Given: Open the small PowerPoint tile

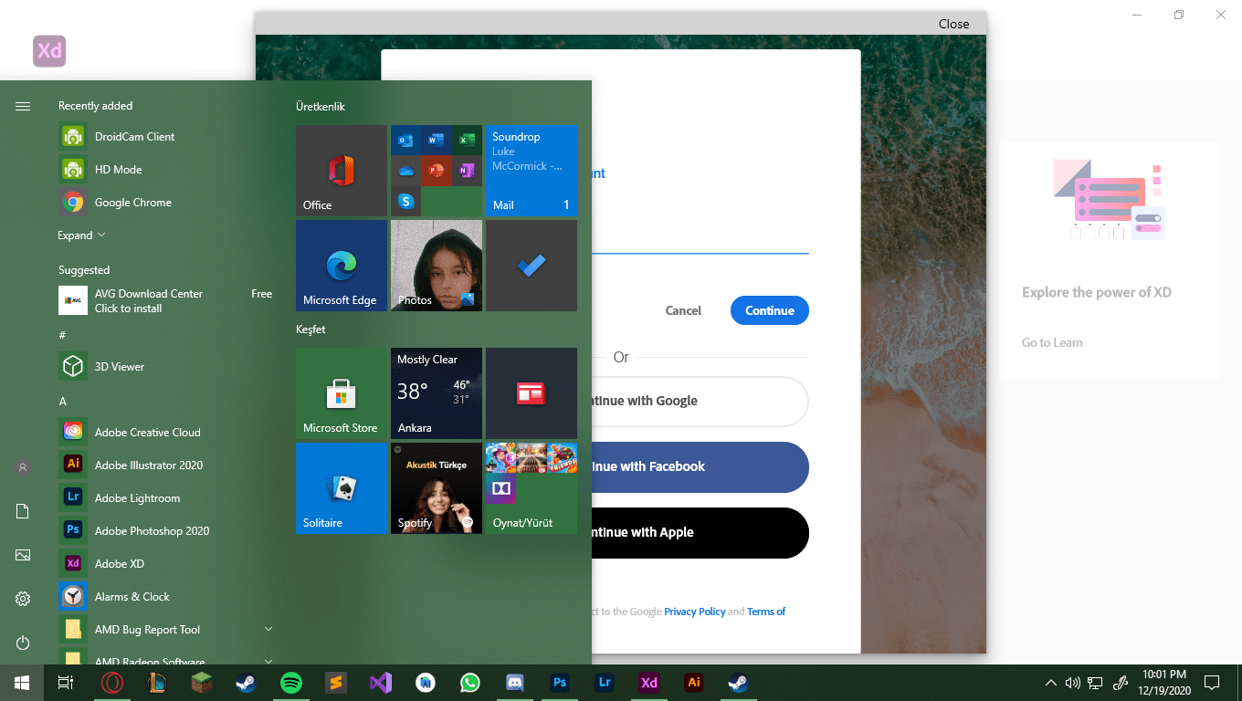Looking at the screenshot, I should pos(437,170).
